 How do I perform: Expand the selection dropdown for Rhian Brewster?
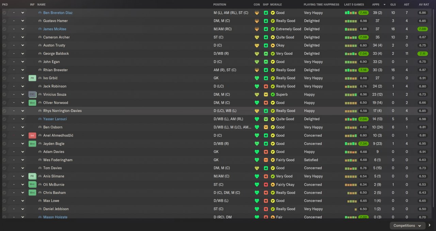pos(22,70)
